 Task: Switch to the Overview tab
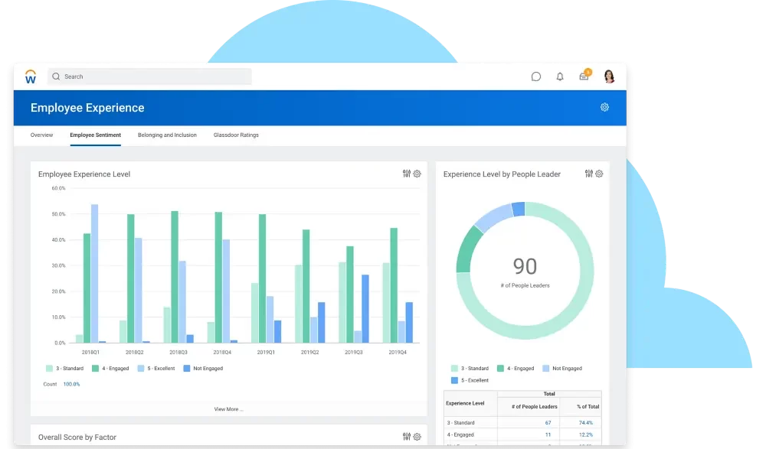[41, 135]
